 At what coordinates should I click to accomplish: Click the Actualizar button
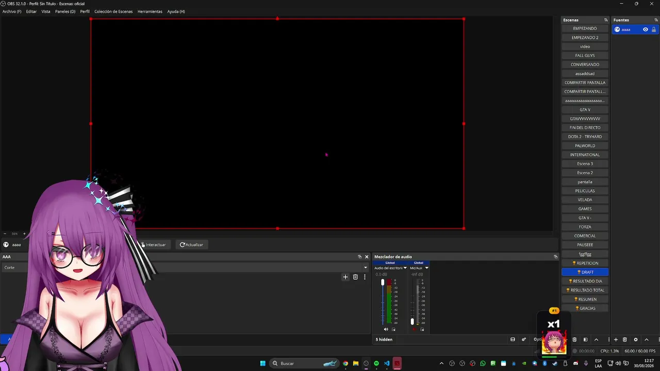(x=191, y=245)
